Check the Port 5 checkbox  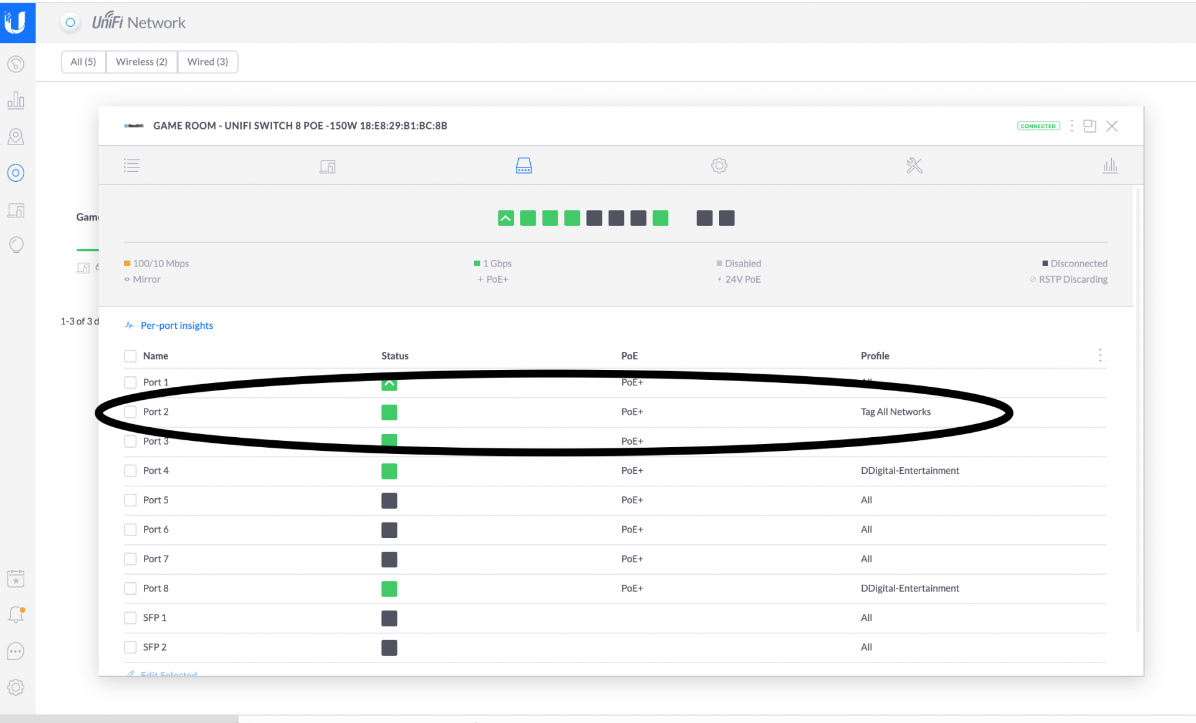130,500
